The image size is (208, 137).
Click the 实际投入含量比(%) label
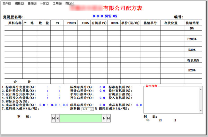click(19, 98)
